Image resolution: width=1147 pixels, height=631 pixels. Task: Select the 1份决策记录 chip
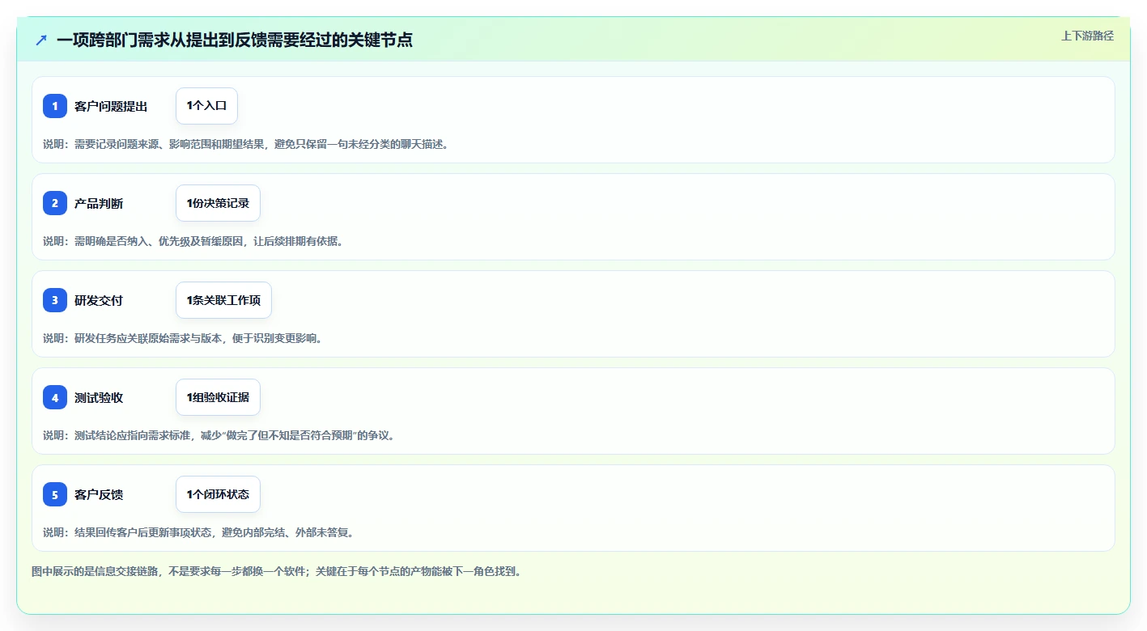tap(218, 203)
